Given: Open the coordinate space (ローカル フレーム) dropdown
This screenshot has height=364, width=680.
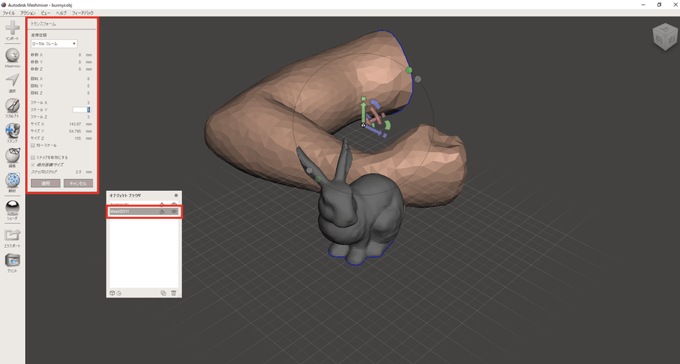Looking at the screenshot, I should click(54, 44).
